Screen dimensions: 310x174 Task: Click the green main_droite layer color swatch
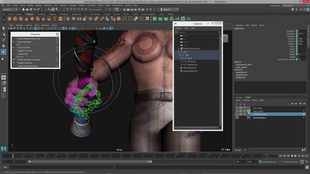click(248, 111)
